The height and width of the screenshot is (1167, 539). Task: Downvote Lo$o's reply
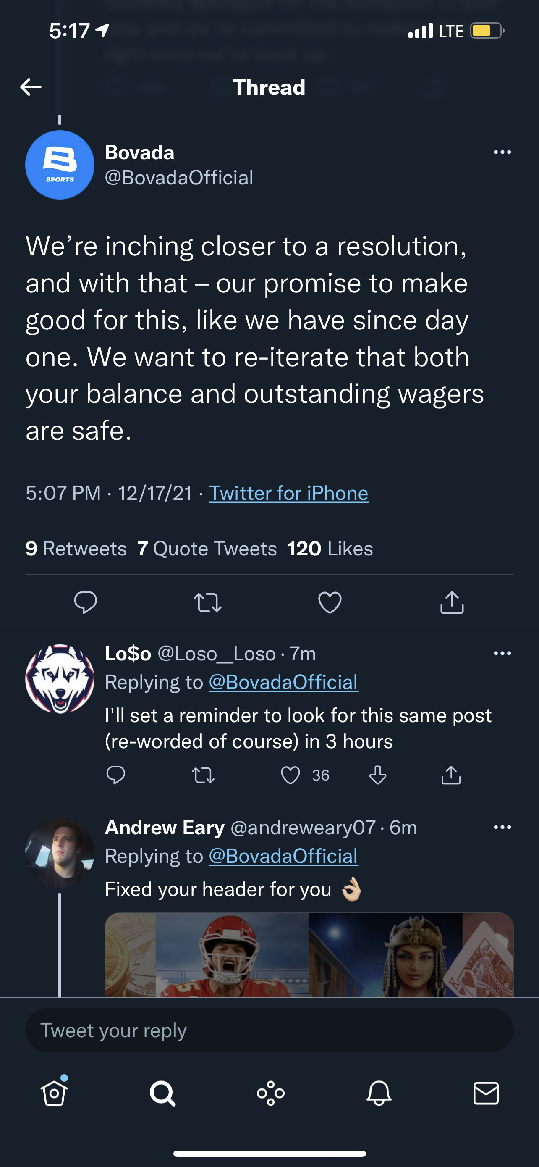377,775
